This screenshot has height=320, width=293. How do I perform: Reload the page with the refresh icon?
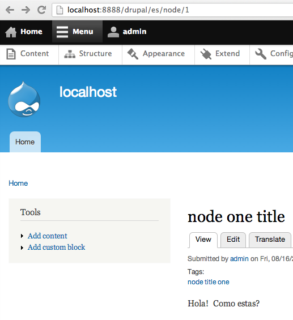click(x=41, y=10)
